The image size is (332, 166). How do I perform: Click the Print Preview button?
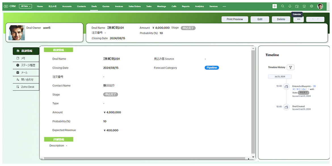tap(235, 19)
